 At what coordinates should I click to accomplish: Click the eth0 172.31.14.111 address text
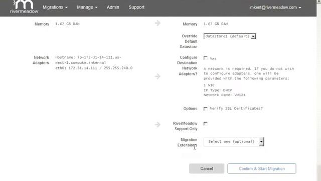tap(94, 68)
